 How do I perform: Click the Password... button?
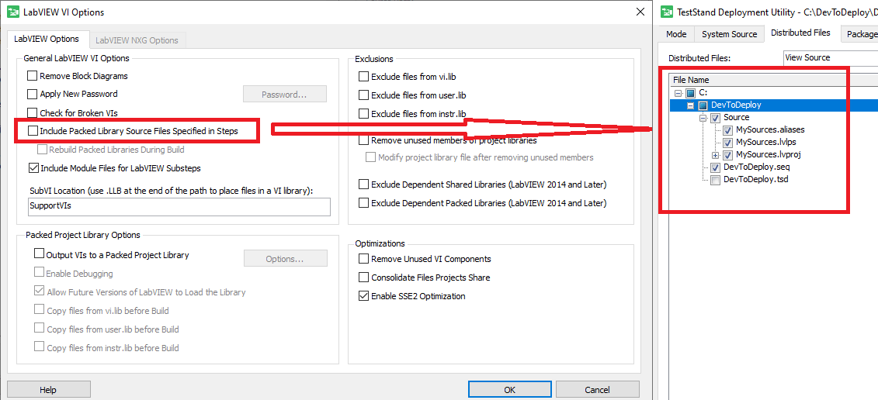coord(284,94)
